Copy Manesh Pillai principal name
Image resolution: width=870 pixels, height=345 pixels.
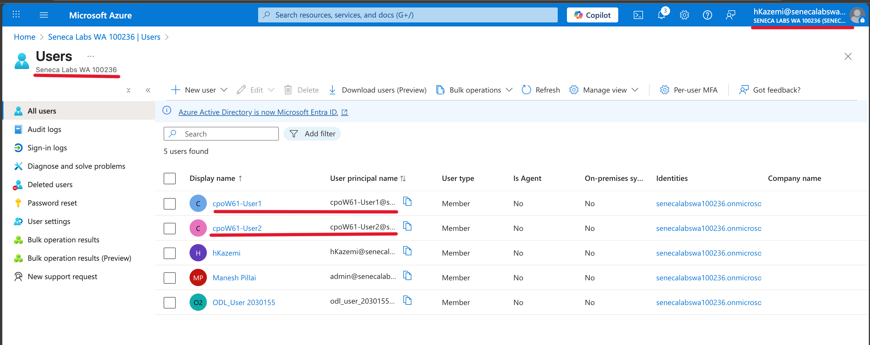408,276
